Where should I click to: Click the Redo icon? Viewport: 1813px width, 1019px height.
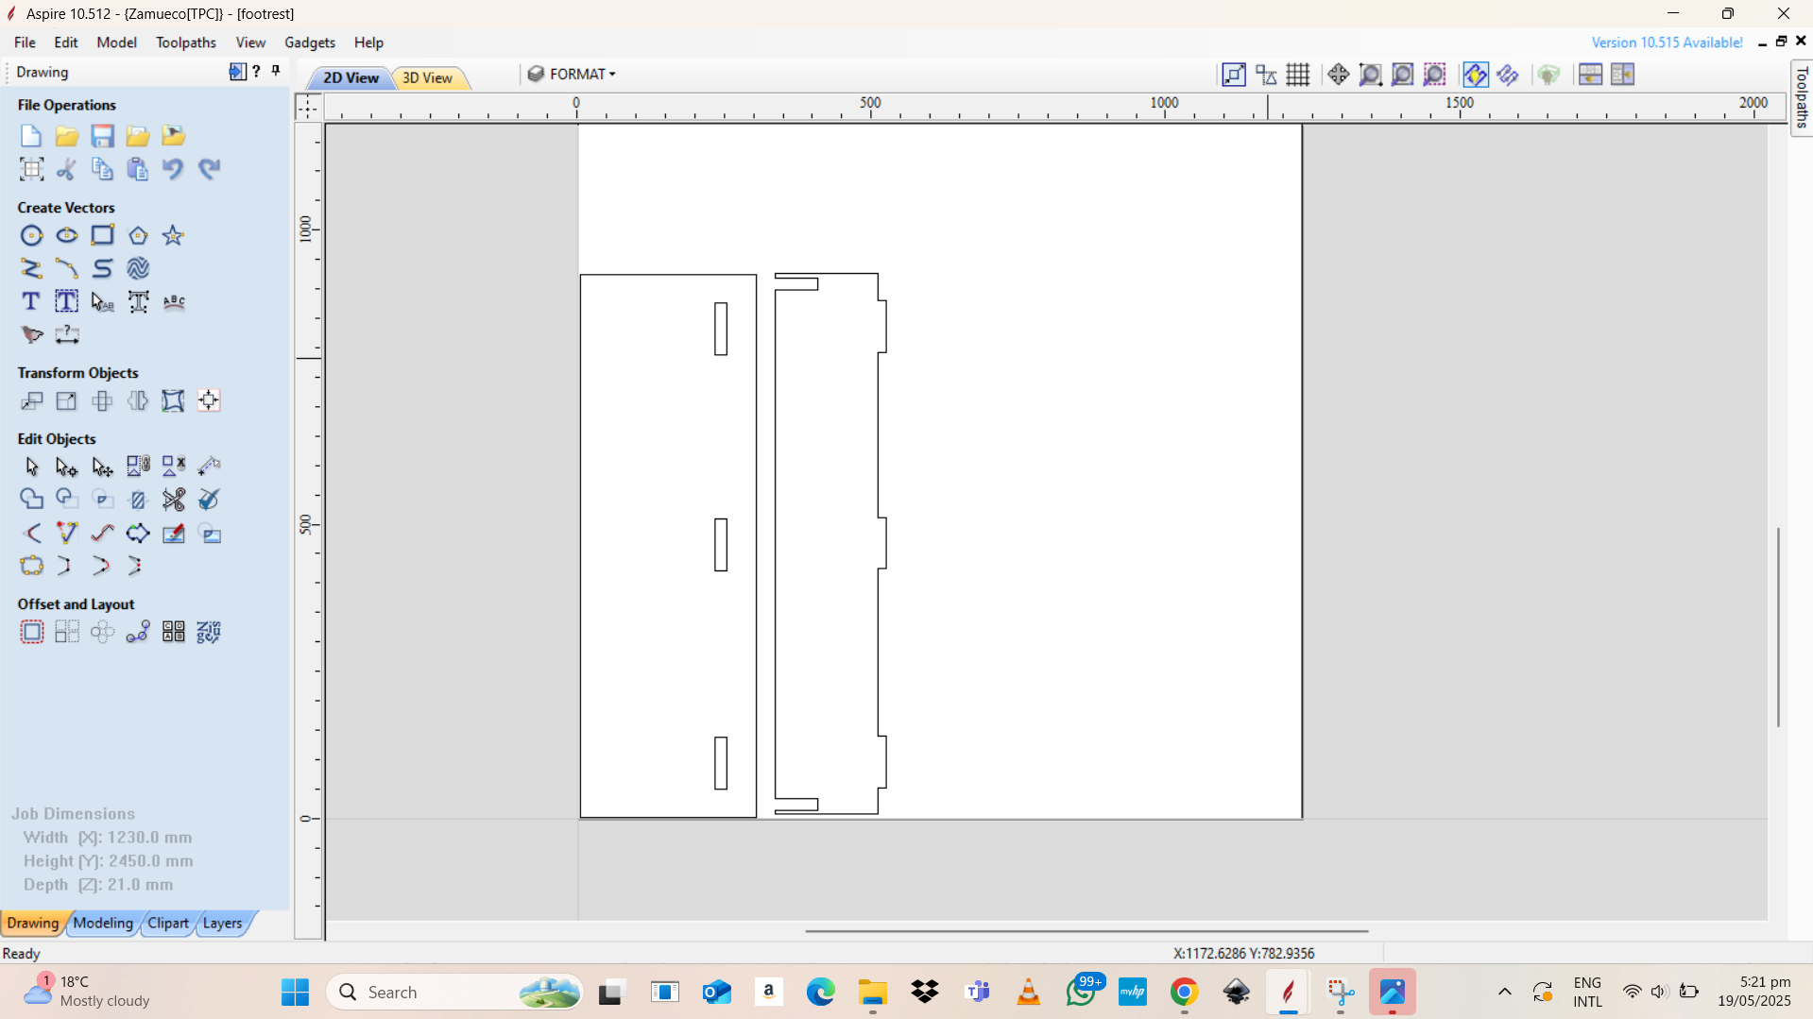[209, 169]
